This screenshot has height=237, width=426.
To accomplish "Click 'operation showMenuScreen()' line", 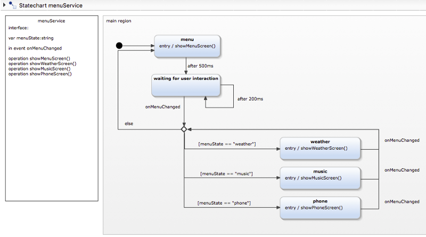I will (x=39, y=59).
